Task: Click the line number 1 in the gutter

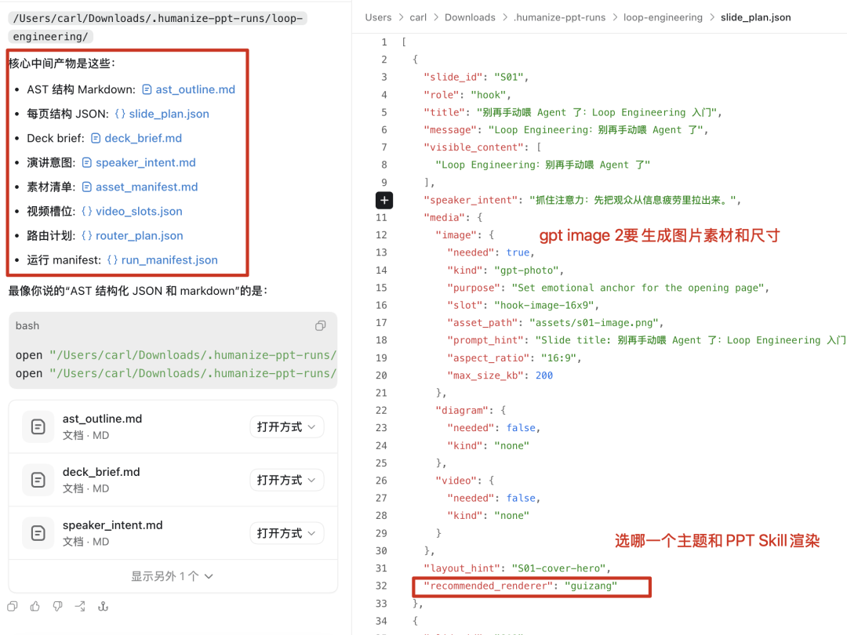Action: point(384,42)
